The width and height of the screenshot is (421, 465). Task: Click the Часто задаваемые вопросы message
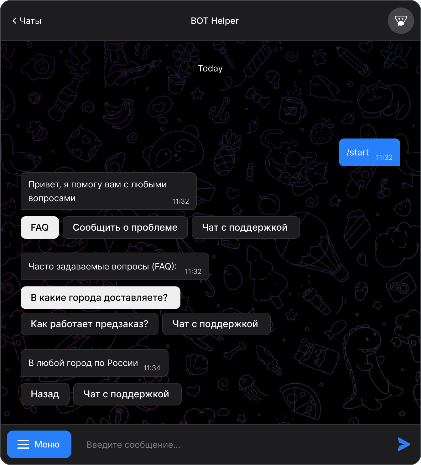point(115,266)
